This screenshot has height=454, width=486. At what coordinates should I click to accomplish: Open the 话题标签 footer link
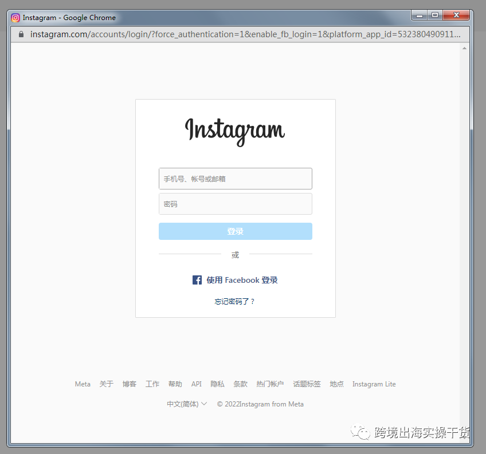click(x=307, y=384)
